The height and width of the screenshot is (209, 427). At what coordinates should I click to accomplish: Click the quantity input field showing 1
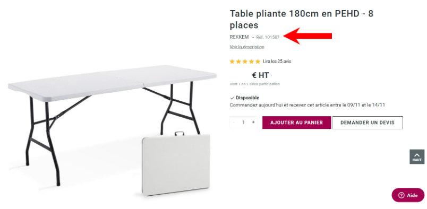point(243,123)
